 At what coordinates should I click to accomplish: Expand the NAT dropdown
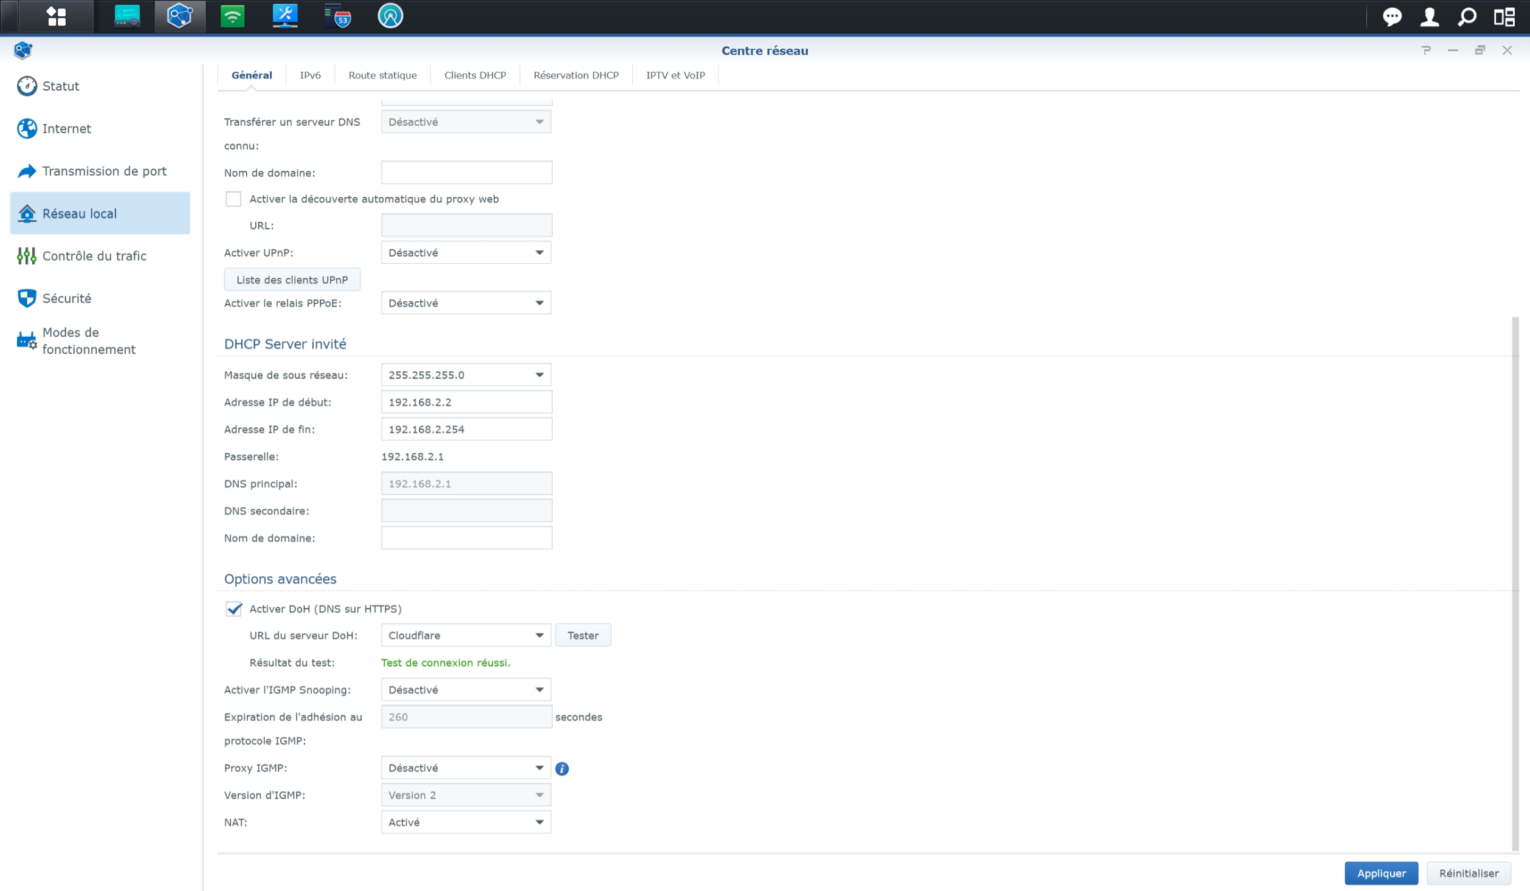[x=466, y=822]
